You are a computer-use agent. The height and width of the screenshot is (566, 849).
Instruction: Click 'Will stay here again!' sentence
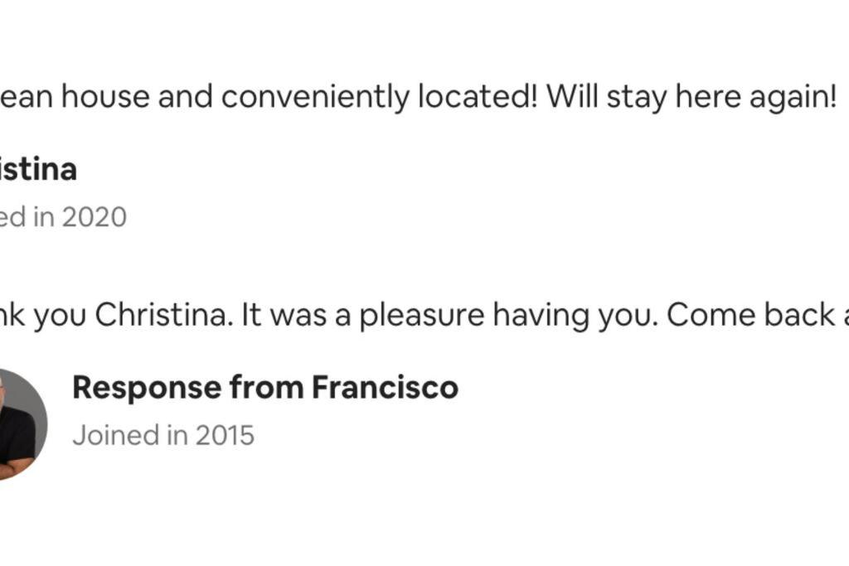(x=691, y=98)
